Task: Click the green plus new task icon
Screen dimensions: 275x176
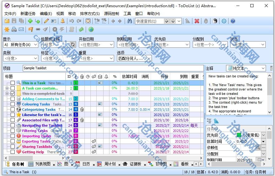Action: [x=30, y=21]
